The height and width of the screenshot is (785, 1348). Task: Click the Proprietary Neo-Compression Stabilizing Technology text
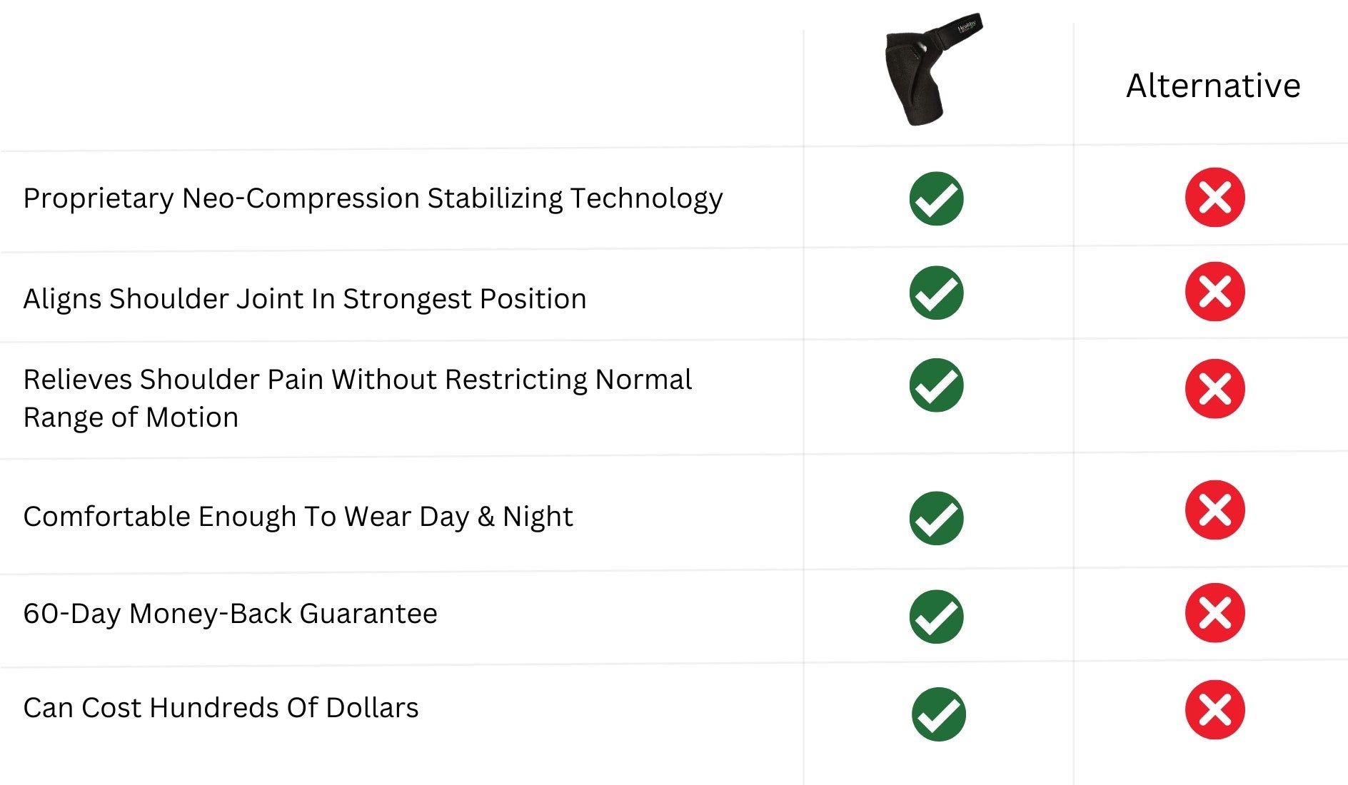tap(373, 198)
